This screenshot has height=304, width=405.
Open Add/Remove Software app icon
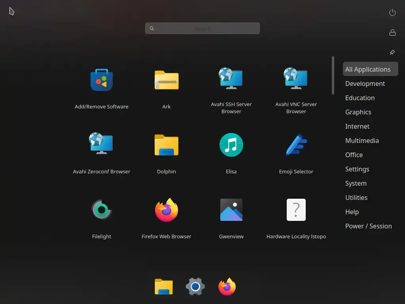coord(102,80)
